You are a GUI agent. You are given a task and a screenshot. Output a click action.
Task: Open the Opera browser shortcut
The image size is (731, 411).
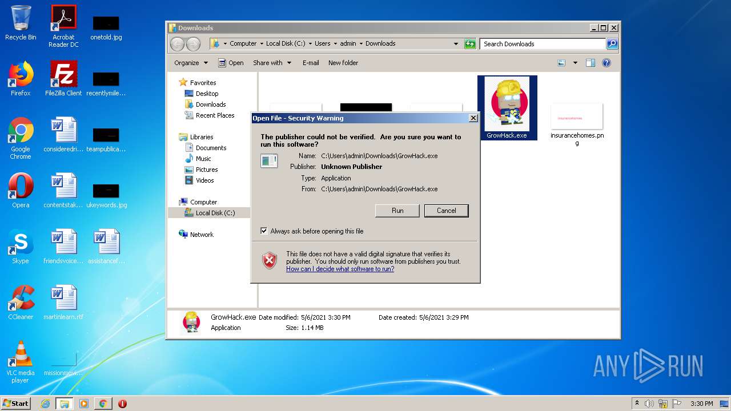tap(21, 191)
